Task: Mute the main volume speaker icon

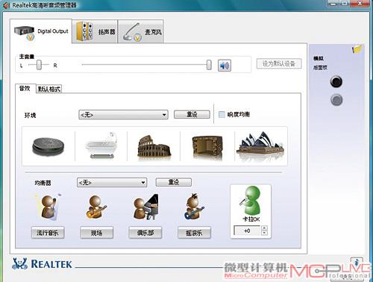Action: (x=225, y=66)
